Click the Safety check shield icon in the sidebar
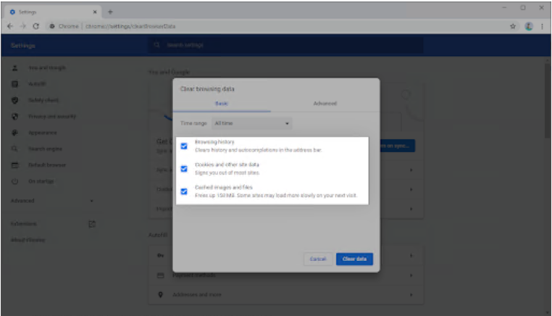 coord(14,100)
